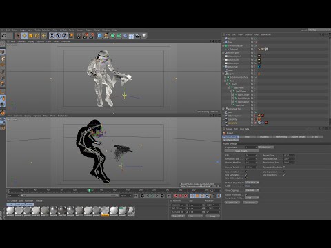This screenshot has width=331, height=248.
Task: Open the Render menu
Action: [x=79, y=30]
